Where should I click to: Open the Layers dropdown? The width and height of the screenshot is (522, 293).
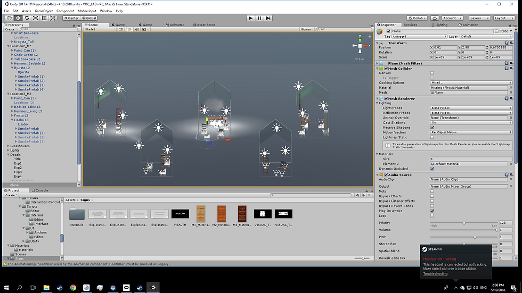(x=479, y=18)
